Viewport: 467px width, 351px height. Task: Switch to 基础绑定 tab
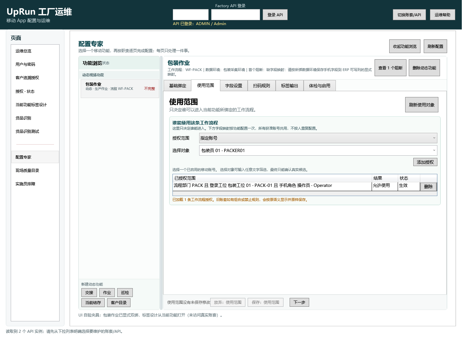[177, 86]
